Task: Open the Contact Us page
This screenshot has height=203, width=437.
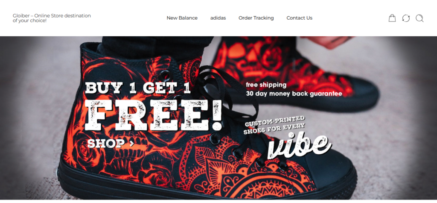Action: pos(299,18)
